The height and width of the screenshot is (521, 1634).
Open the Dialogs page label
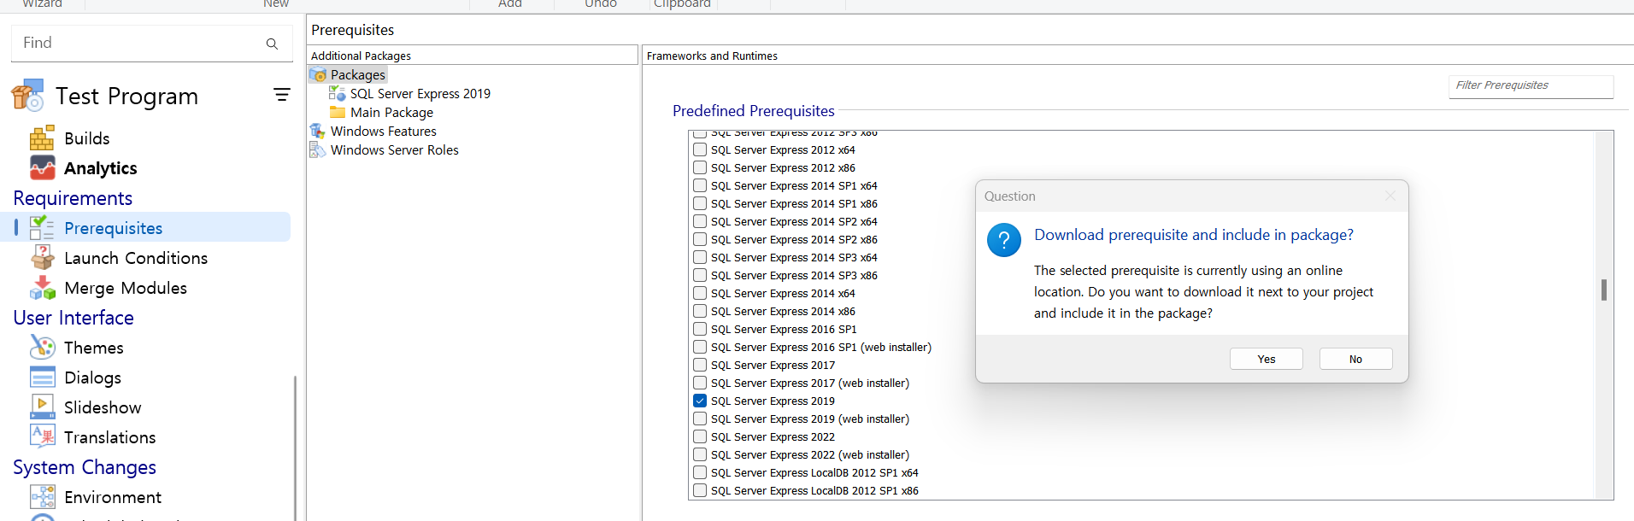tap(93, 378)
